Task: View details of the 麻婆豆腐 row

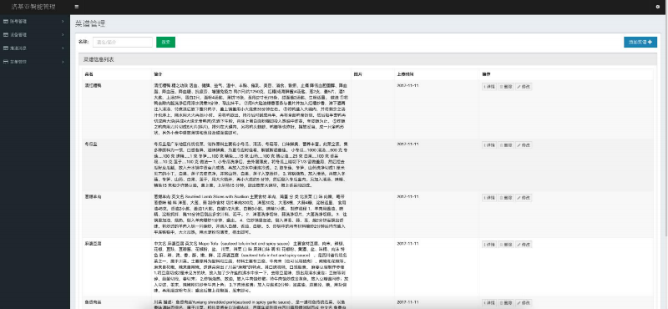Action: [489, 244]
